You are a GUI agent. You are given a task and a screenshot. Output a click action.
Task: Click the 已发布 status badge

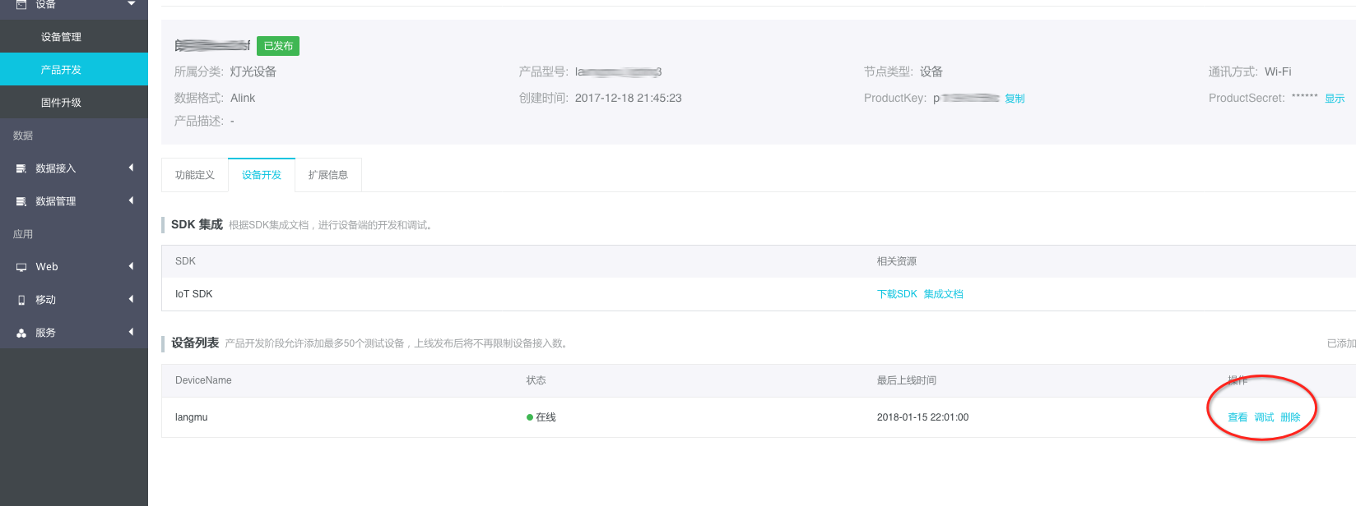point(278,46)
